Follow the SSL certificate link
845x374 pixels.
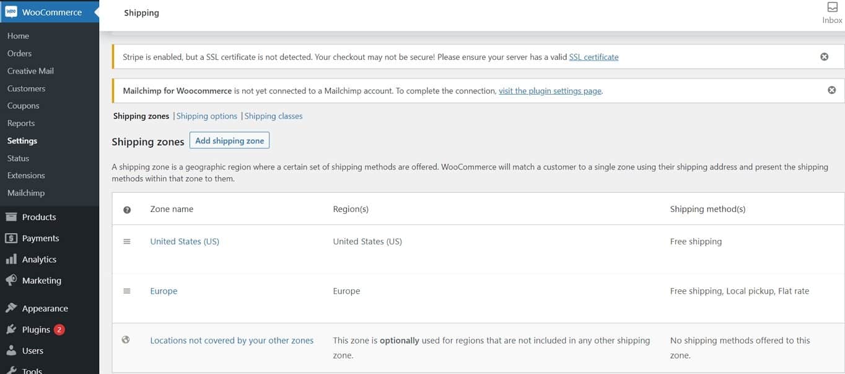coord(593,57)
